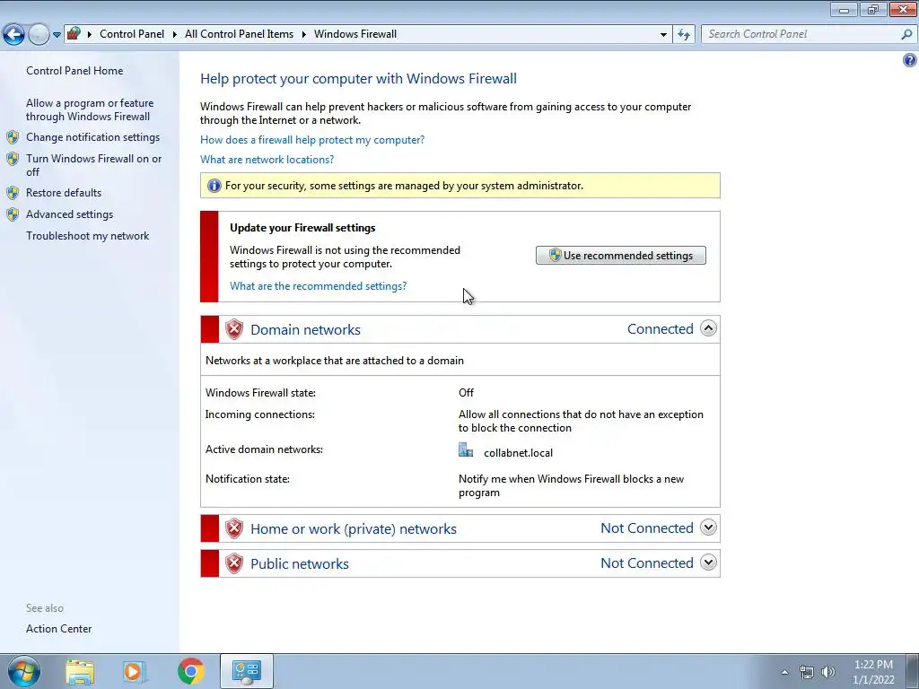This screenshot has height=689, width=919.
Task: Select Windows Firewall breadcrumb
Action: click(355, 34)
